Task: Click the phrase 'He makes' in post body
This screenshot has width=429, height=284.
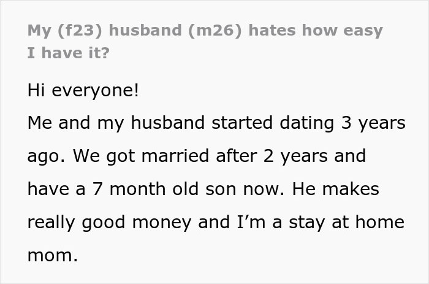Action: tap(336, 189)
